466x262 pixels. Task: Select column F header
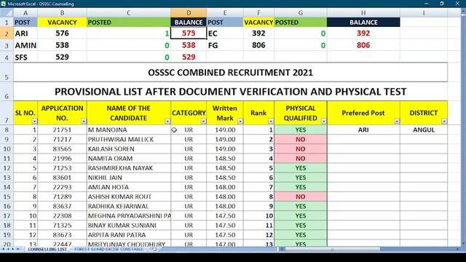coord(258,13)
